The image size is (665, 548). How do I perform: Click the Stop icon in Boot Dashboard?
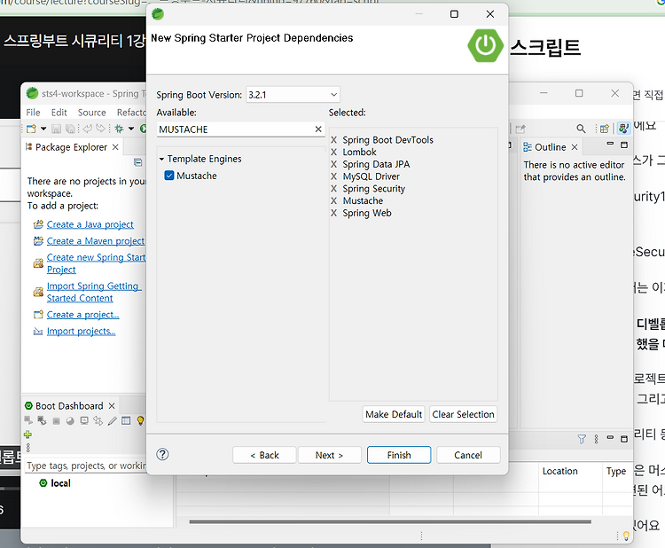click(56, 421)
